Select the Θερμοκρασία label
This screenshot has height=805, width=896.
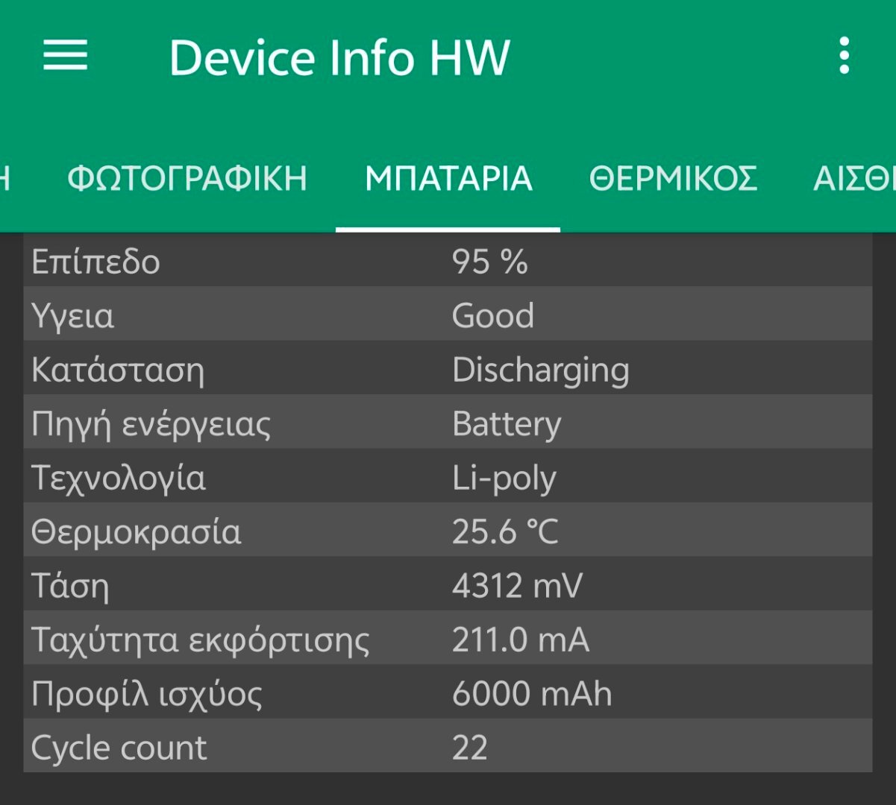136,532
